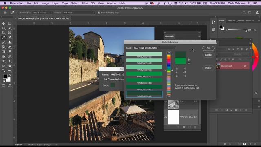Select the Gradient tool
This screenshot has width=261, height=147.
point(4,52)
